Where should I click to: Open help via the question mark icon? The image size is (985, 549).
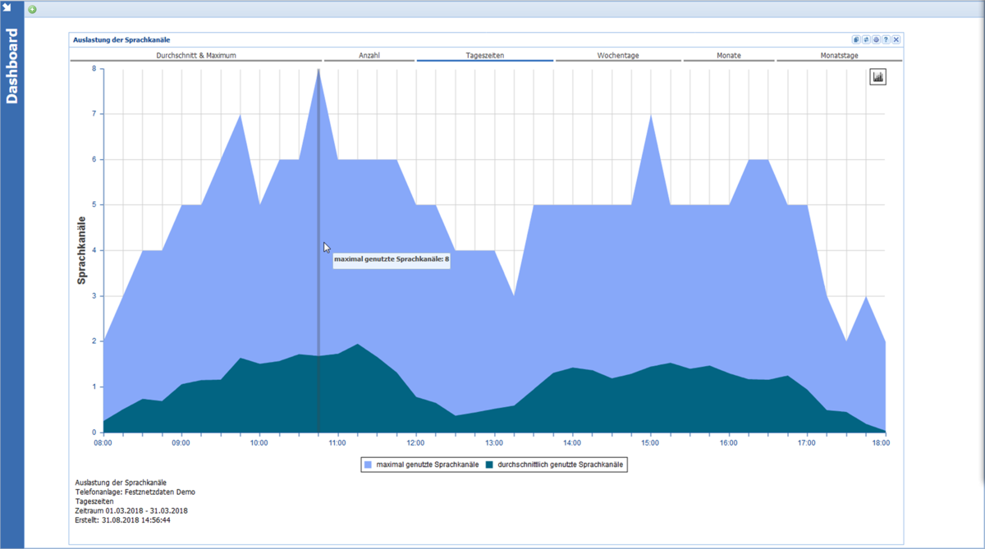click(x=886, y=39)
